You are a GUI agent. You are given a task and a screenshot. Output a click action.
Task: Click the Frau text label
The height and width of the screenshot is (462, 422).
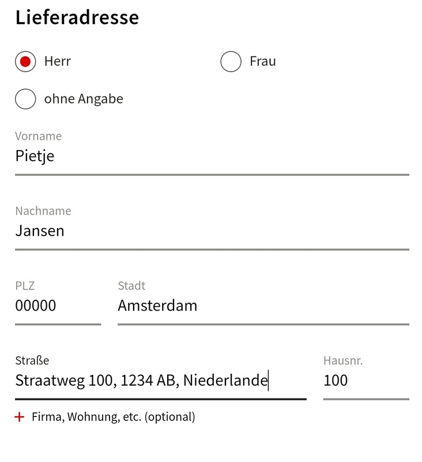tap(263, 61)
